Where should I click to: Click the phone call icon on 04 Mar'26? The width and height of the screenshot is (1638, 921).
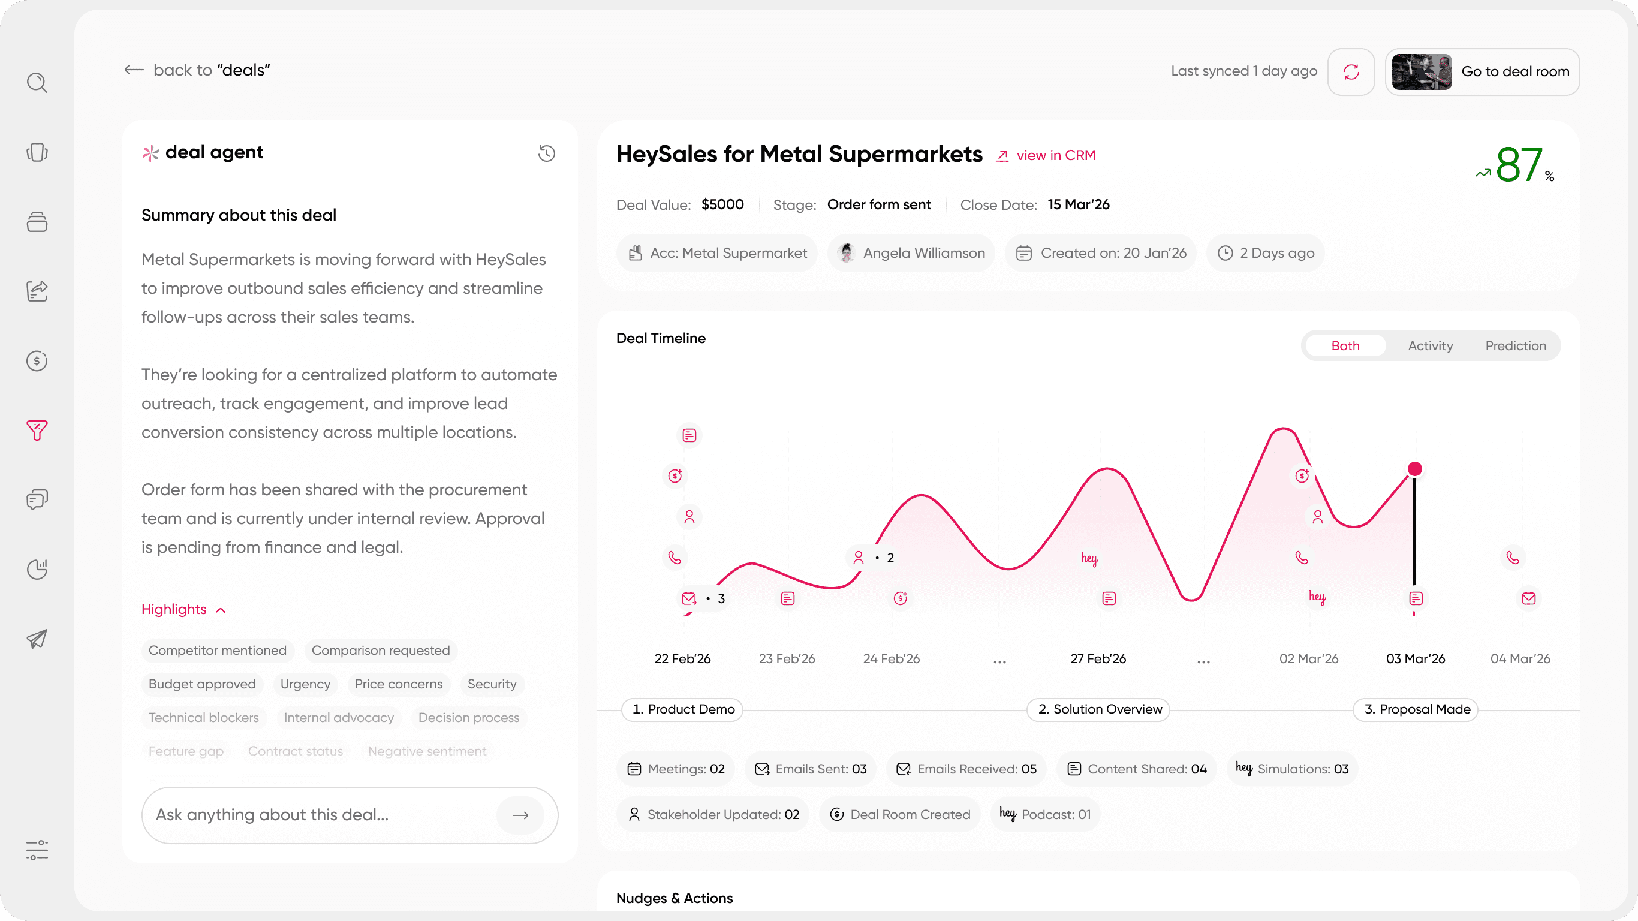pyautogui.click(x=1513, y=558)
